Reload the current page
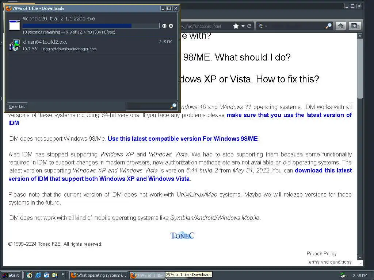 click(x=249, y=26)
